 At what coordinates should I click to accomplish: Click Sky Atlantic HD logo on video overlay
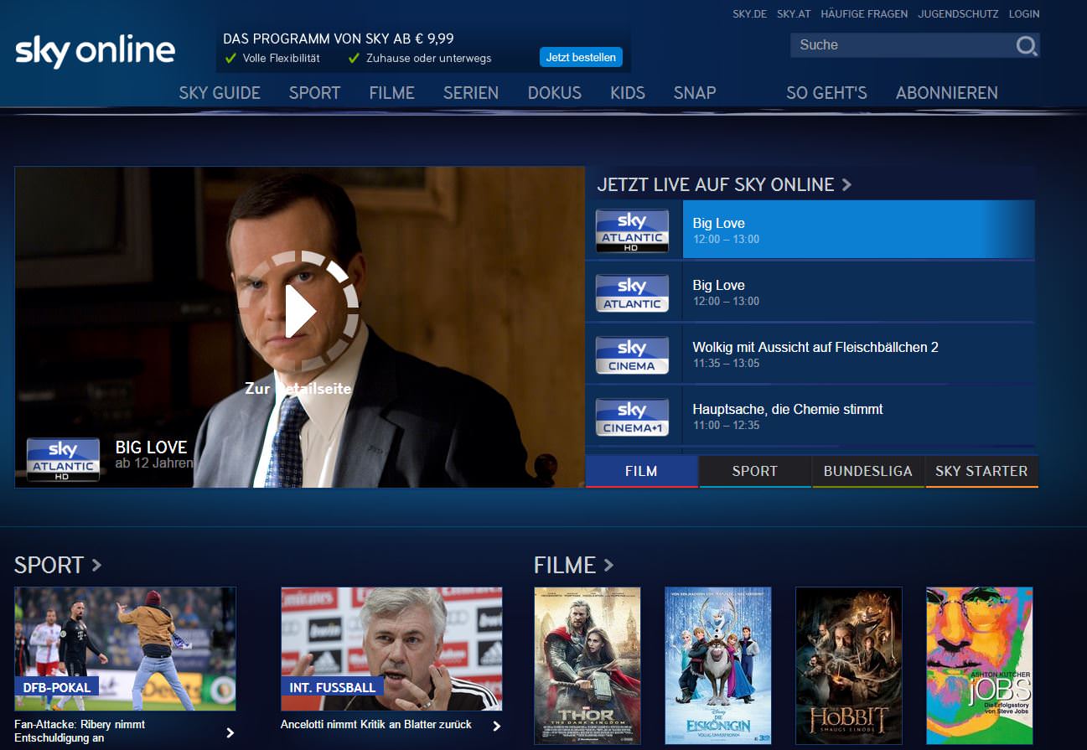(63, 459)
